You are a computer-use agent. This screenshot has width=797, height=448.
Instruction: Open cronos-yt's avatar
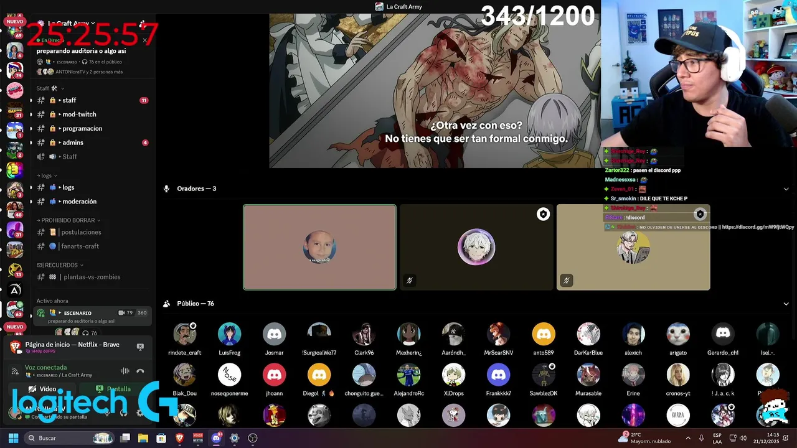click(x=678, y=375)
